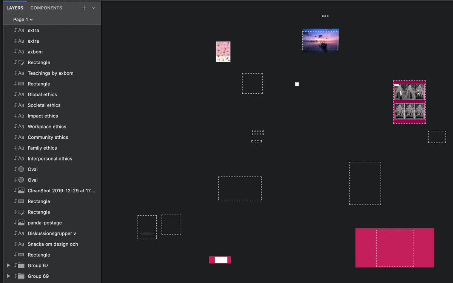The image size is (453, 283).
Task: Collapse the pages list with the chevron
Action: click(94, 8)
